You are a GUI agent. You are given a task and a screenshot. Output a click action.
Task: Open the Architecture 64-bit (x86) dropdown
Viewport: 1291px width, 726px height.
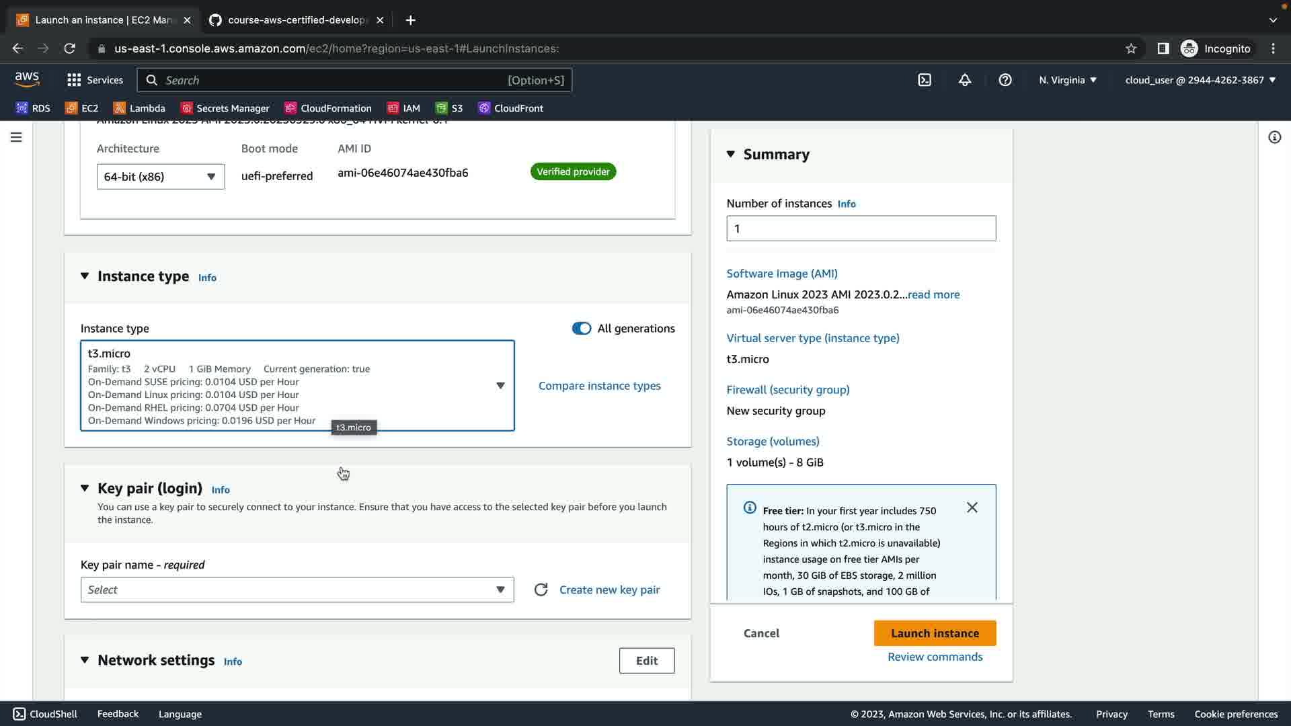point(160,177)
